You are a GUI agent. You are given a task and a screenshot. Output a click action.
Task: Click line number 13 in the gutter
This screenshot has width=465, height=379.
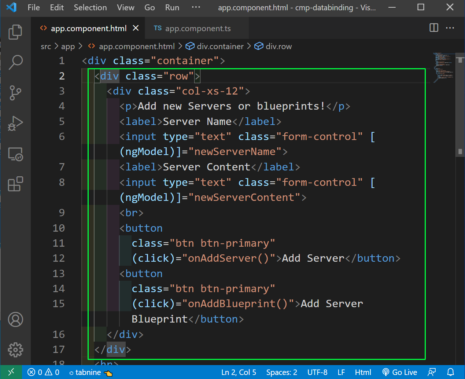(59, 273)
